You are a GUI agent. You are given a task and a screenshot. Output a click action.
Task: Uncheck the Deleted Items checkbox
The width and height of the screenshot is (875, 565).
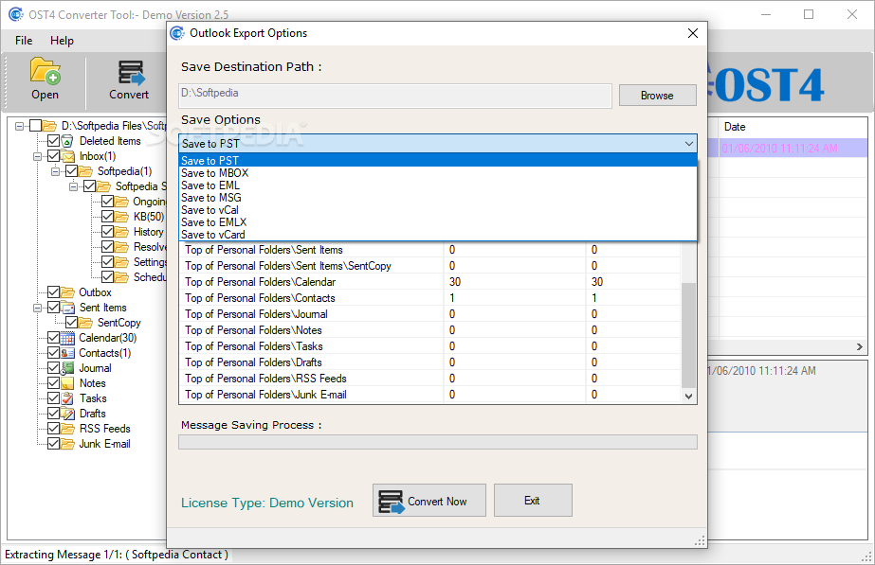pyautogui.click(x=54, y=140)
